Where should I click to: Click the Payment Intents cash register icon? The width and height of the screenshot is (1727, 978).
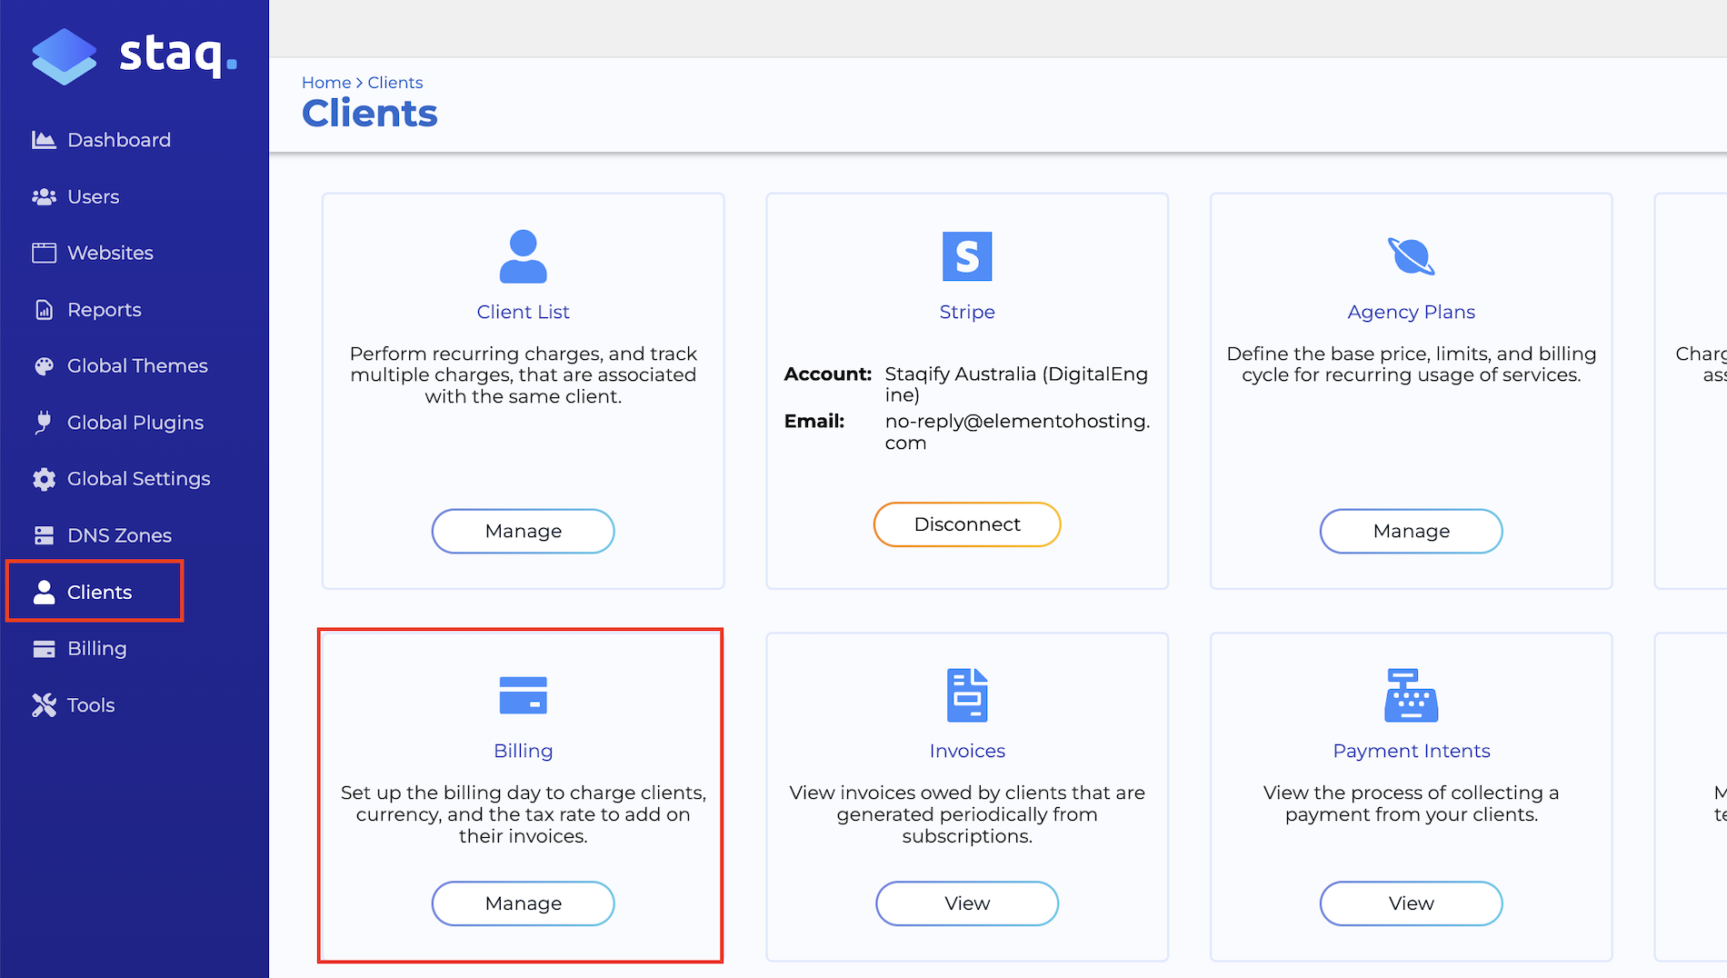(1411, 695)
